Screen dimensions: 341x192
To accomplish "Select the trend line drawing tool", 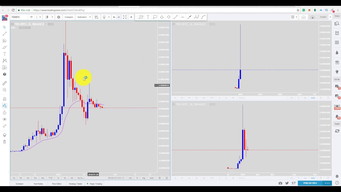I will [5, 34].
